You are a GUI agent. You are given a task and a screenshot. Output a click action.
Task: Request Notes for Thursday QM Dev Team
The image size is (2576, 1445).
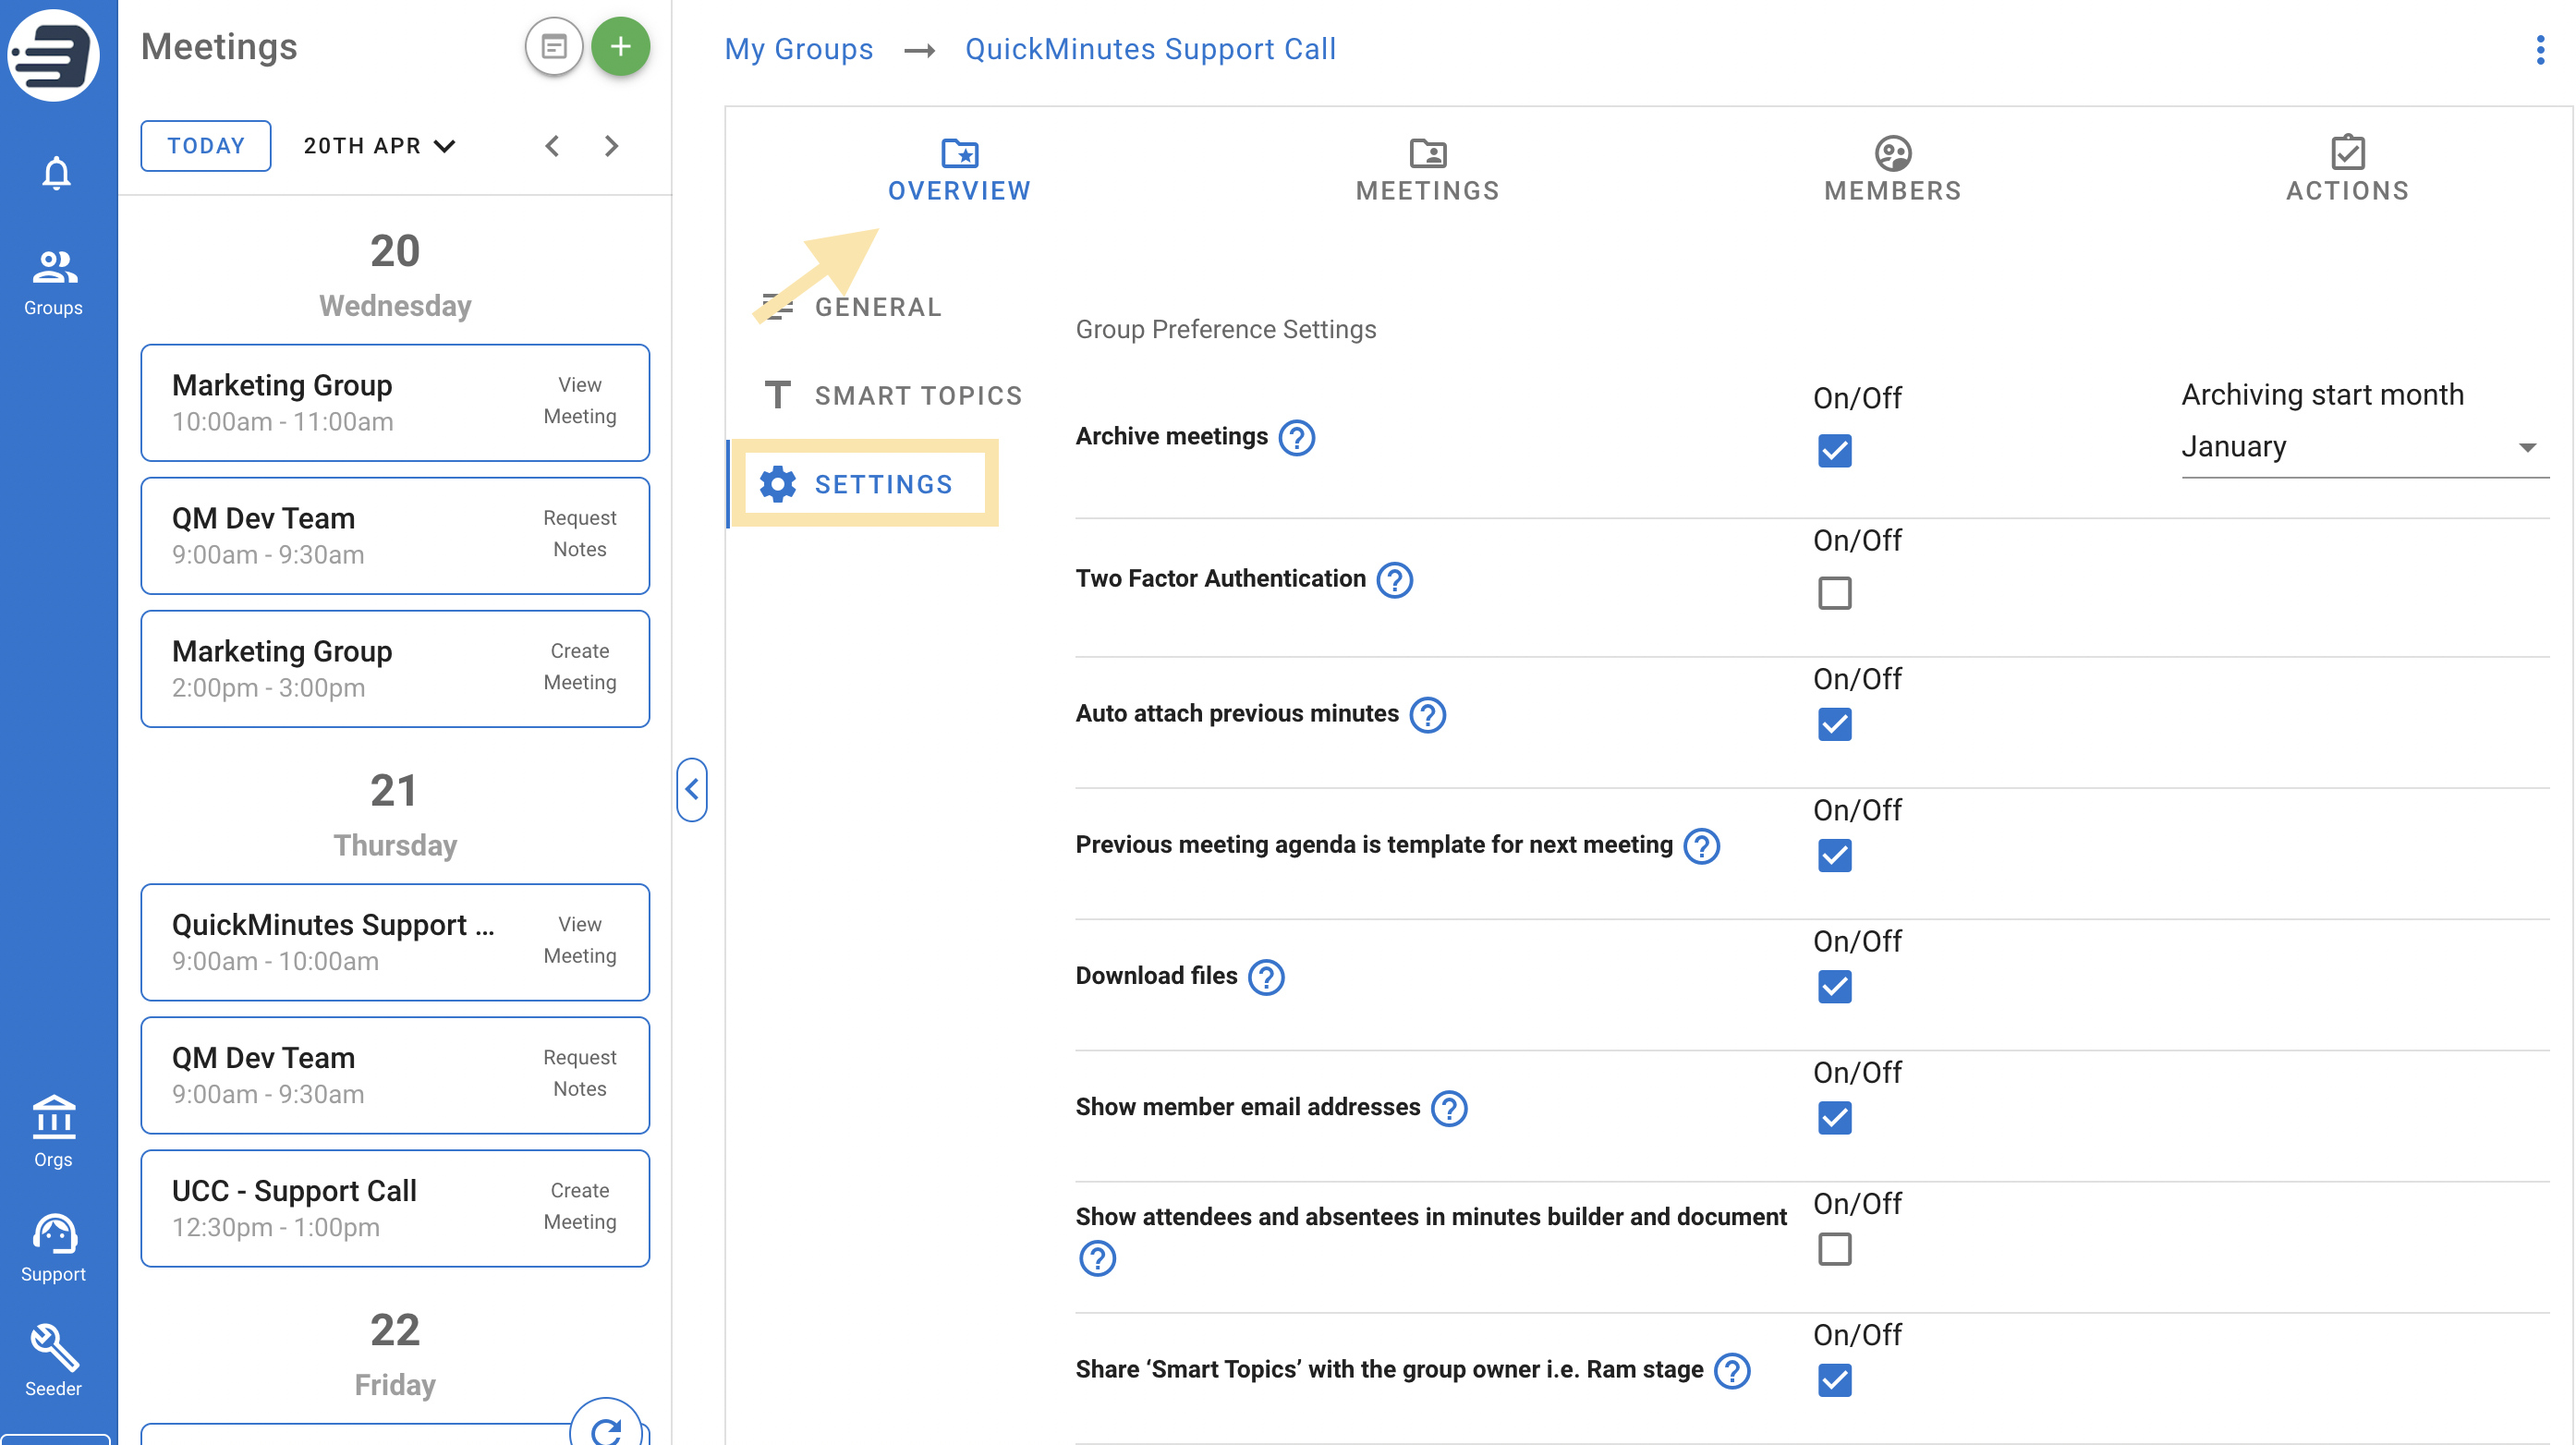tap(580, 1073)
